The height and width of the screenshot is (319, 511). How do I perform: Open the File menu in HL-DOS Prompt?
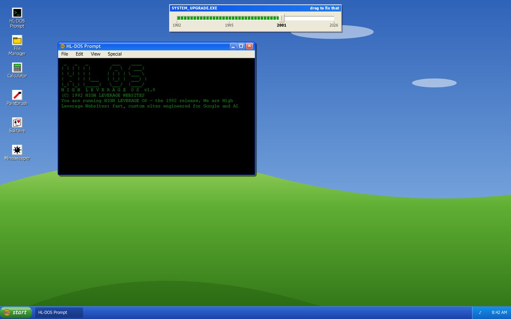tap(65, 54)
